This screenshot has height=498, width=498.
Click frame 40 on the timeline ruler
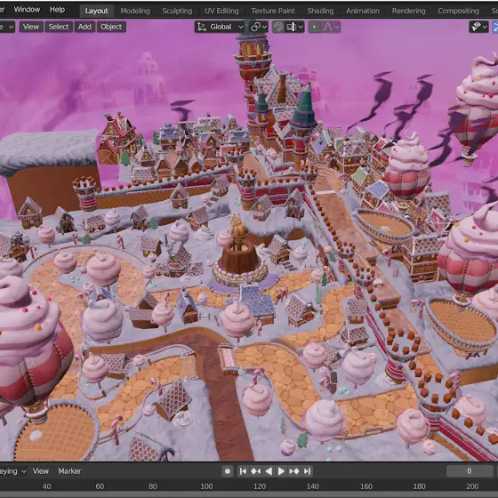point(46,486)
